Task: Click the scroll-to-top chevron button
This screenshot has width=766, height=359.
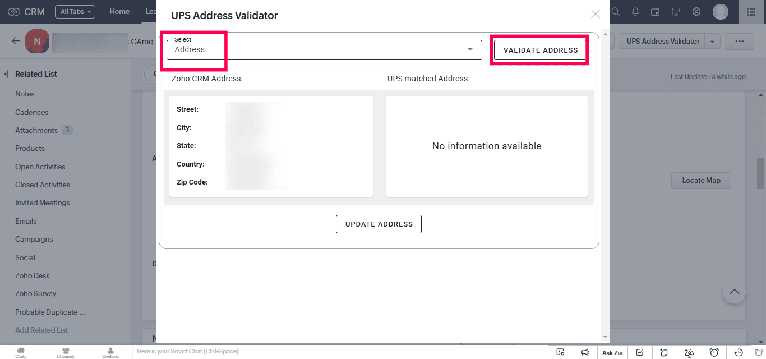Action: pos(734,292)
